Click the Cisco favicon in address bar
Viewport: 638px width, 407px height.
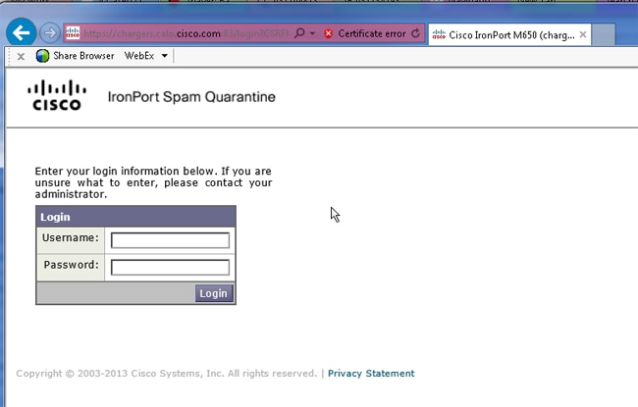[x=73, y=33]
